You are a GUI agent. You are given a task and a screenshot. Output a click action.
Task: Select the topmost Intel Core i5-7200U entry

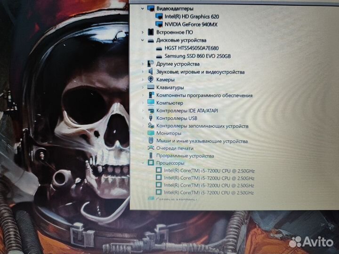click(209, 170)
